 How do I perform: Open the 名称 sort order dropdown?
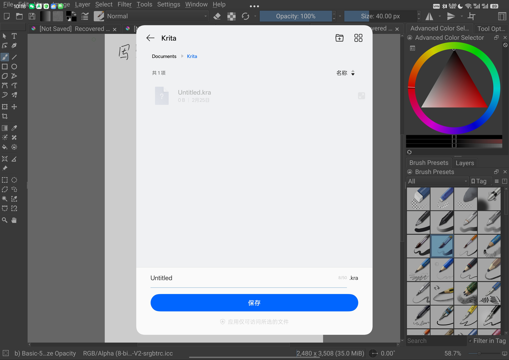tap(345, 73)
